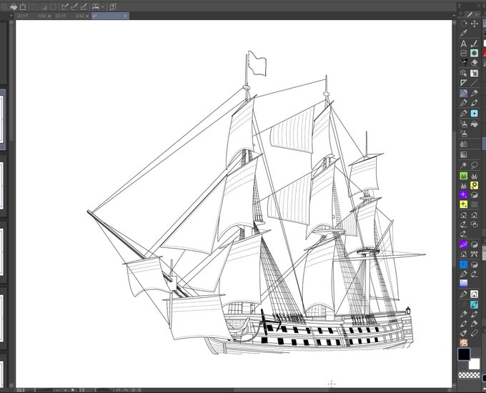Choose the yellow flower decoration brush
486x393 pixels.
pyautogui.click(x=475, y=185)
